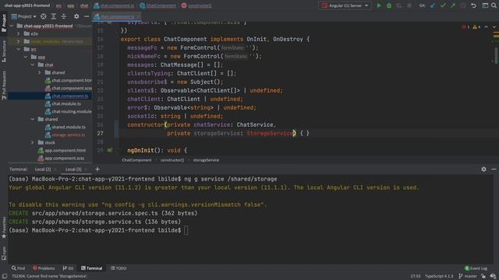This screenshot has height=280, width=499.
Task: Expand the node_modules library root folder
Action: pyautogui.click(x=19, y=41)
